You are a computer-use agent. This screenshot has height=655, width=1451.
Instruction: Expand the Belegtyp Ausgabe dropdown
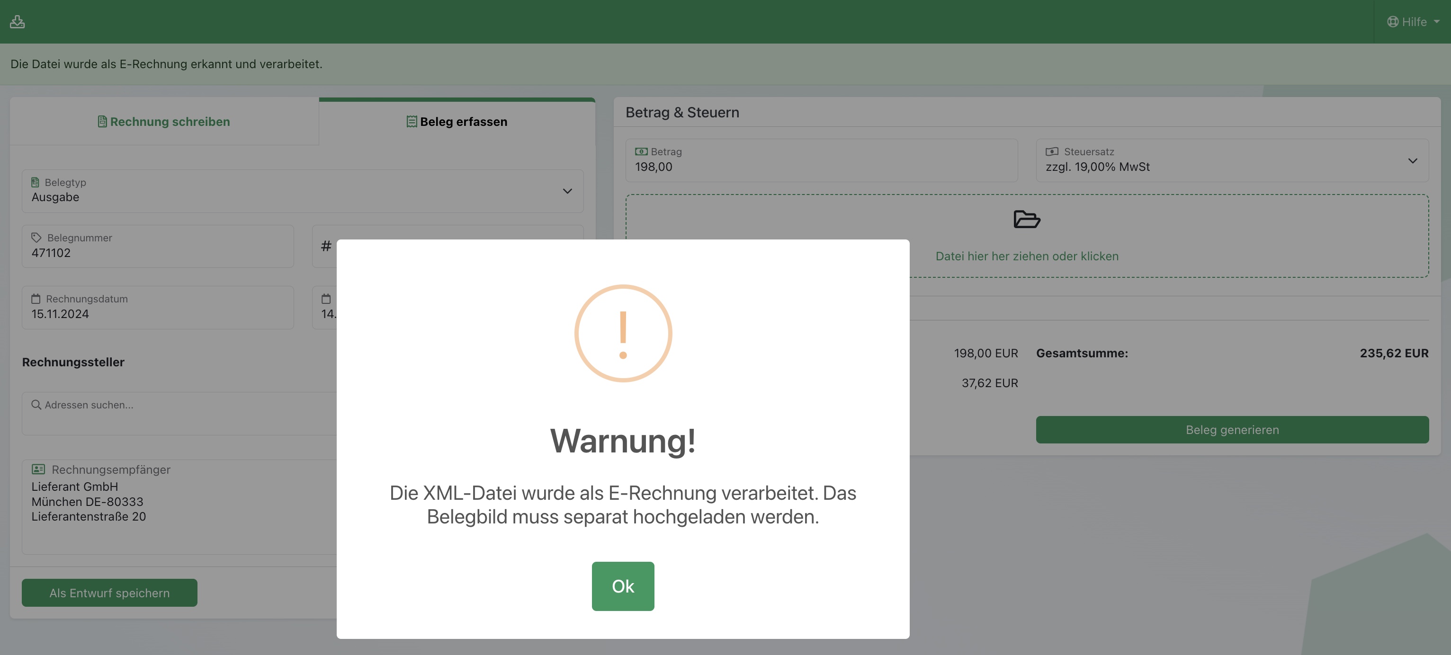(567, 191)
